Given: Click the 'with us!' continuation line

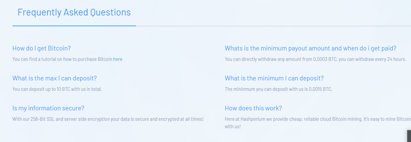Looking at the screenshot, I should (x=233, y=127).
